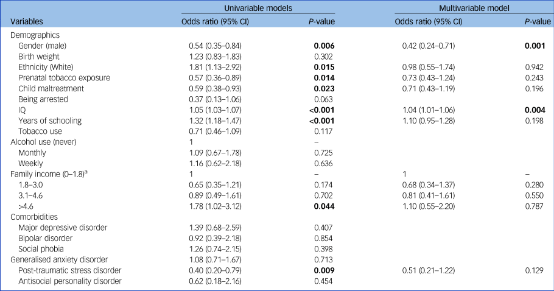554x291 pixels.
Task: Select the bold 0.006 P-value
Action: tap(324, 46)
